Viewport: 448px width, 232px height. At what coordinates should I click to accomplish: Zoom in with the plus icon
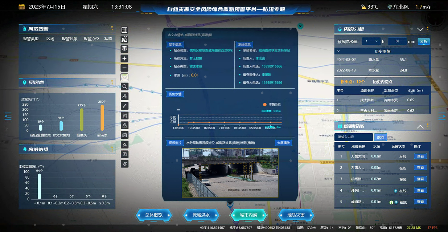[x=124, y=58]
